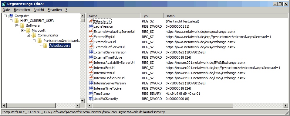The height and width of the screenshot is (116, 290).
Task: Select the InternalEwsUrl value name
Action: (104, 73)
